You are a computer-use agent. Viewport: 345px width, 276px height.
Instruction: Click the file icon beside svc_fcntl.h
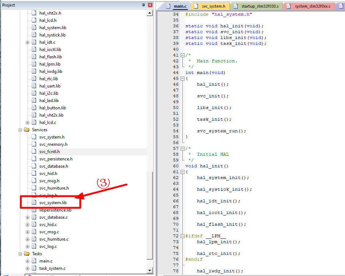[x=34, y=152]
